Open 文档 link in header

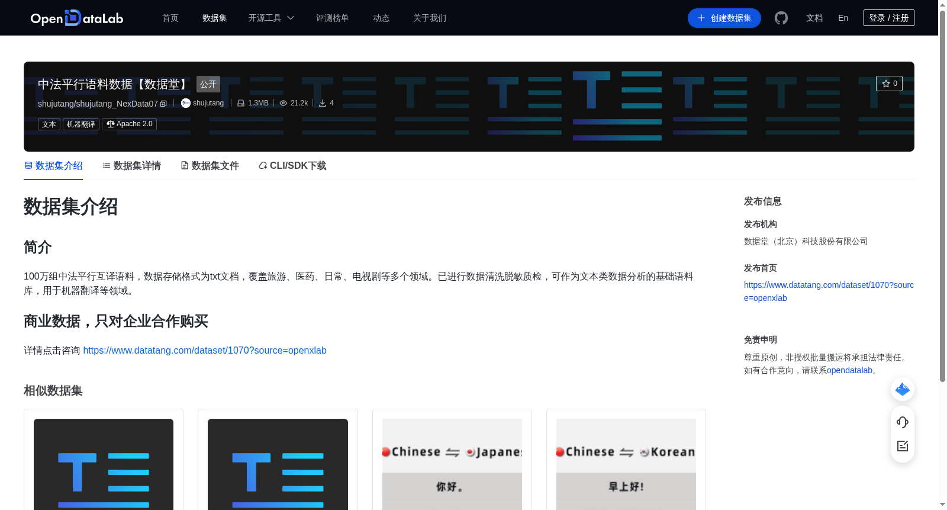tap(814, 18)
